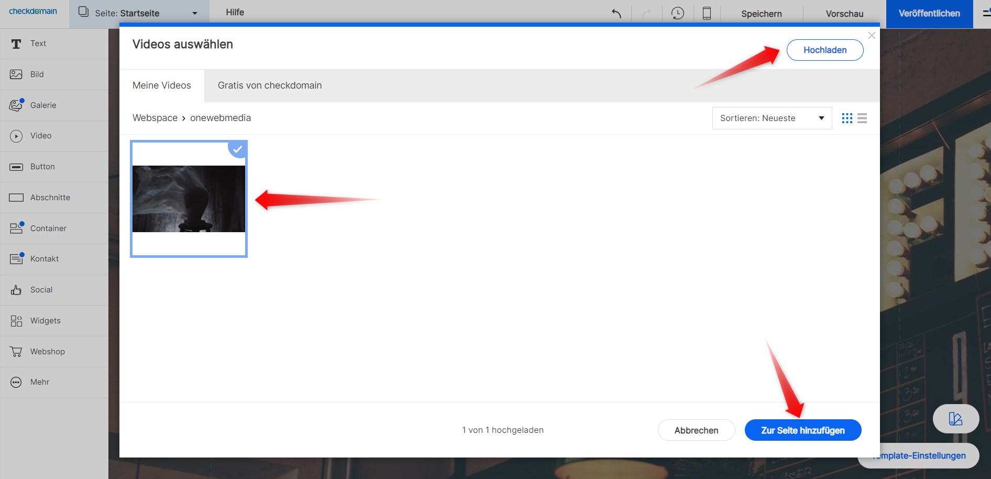Switch to list view icon
The height and width of the screenshot is (479, 991).
pyautogui.click(x=862, y=118)
